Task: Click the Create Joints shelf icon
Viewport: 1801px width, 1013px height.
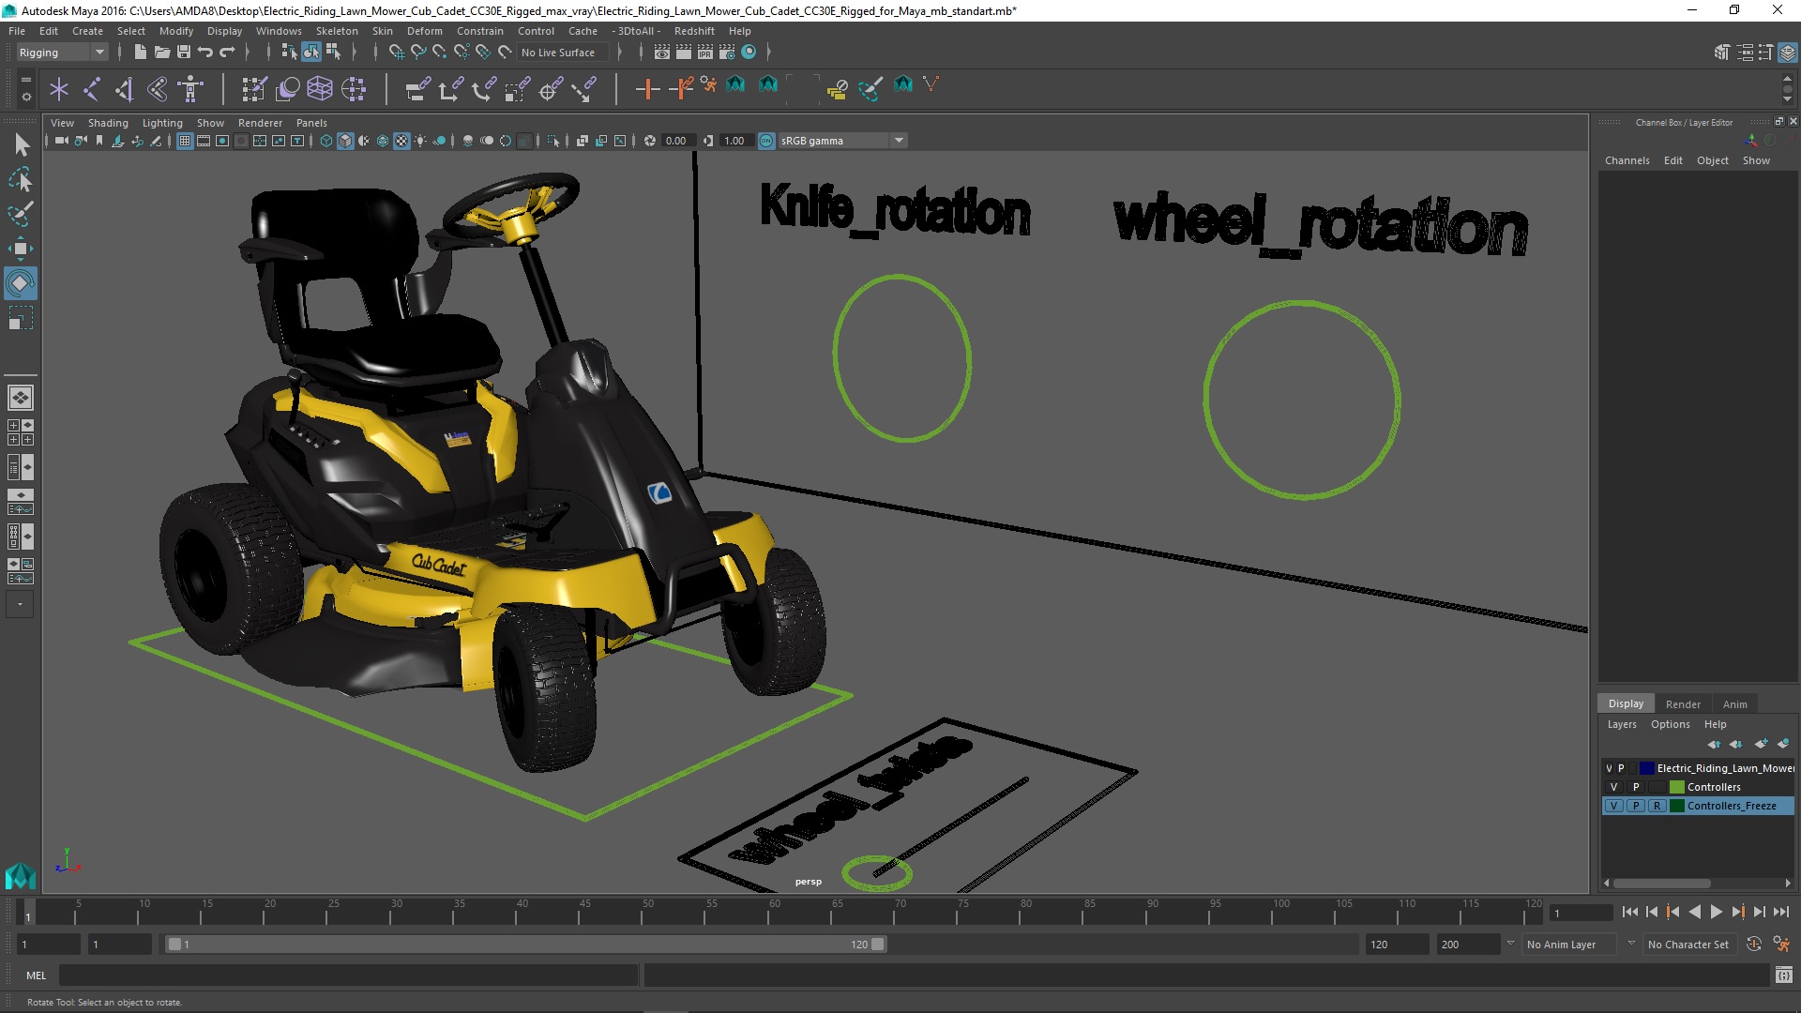Action: pos(92,89)
